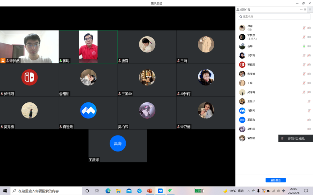Click the 正在讲话: 伍聪 status text

point(296,138)
